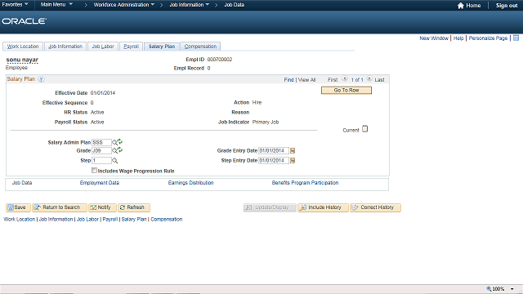Click the View All link
This screenshot has height=294, width=523.
point(306,80)
